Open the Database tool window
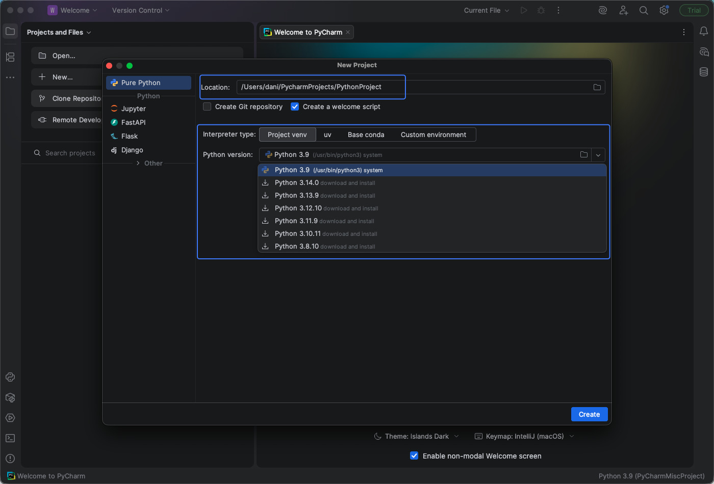Viewport: 714px width, 484px height. pos(704,72)
